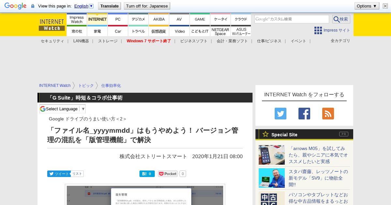391x205 pixels.
Task: Open the 家電 tab
Action: [97, 31]
